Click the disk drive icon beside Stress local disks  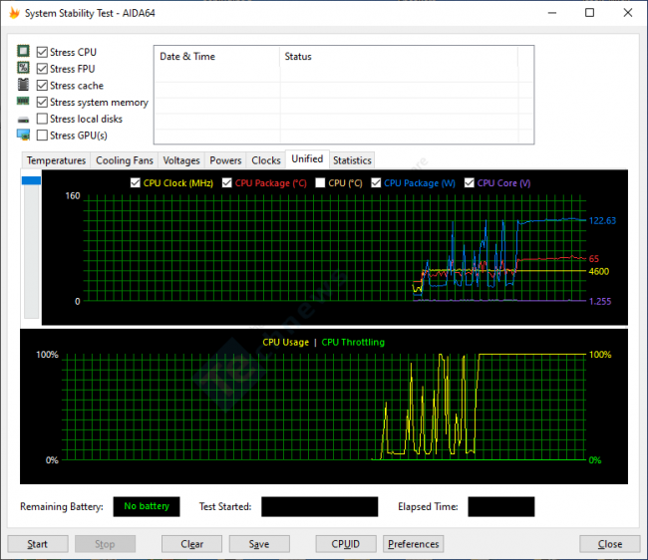click(23, 120)
